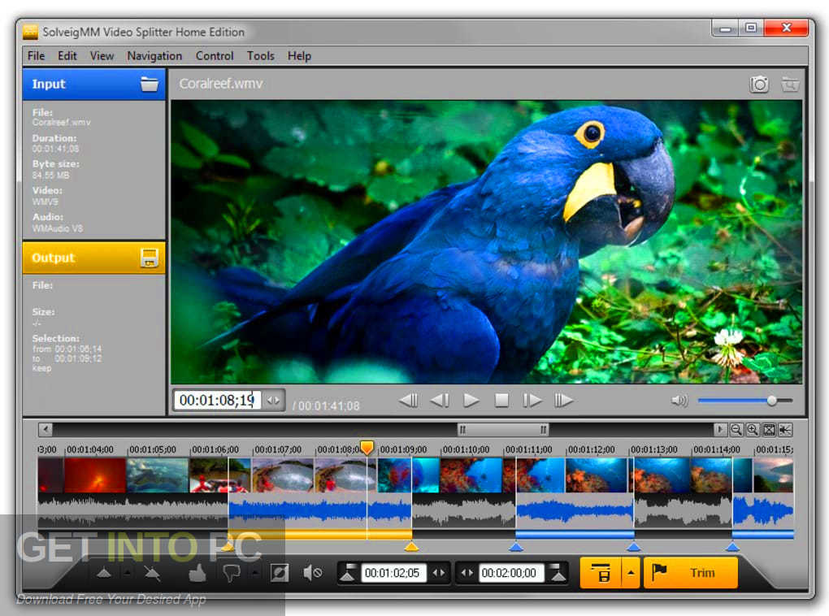Select the blue marker below 00:01:11;00
This screenshot has height=616, width=829.
(x=516, y=546)
